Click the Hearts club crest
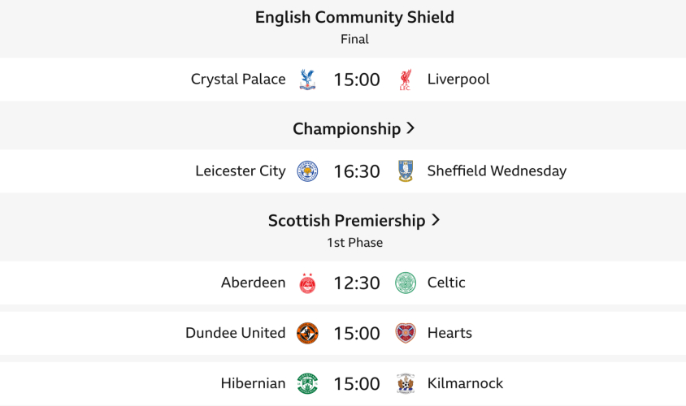 point(406,334)
